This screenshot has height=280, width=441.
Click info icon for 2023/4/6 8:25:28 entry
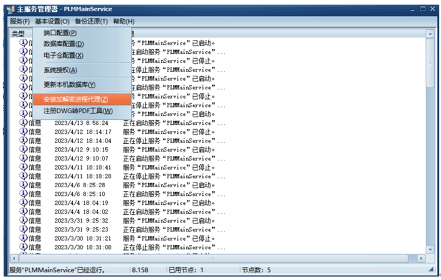pyautogui.click(x=24, y=185)
